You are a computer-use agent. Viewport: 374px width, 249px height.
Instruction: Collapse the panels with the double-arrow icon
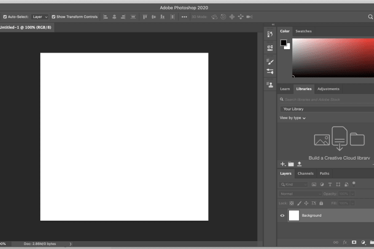273,24
